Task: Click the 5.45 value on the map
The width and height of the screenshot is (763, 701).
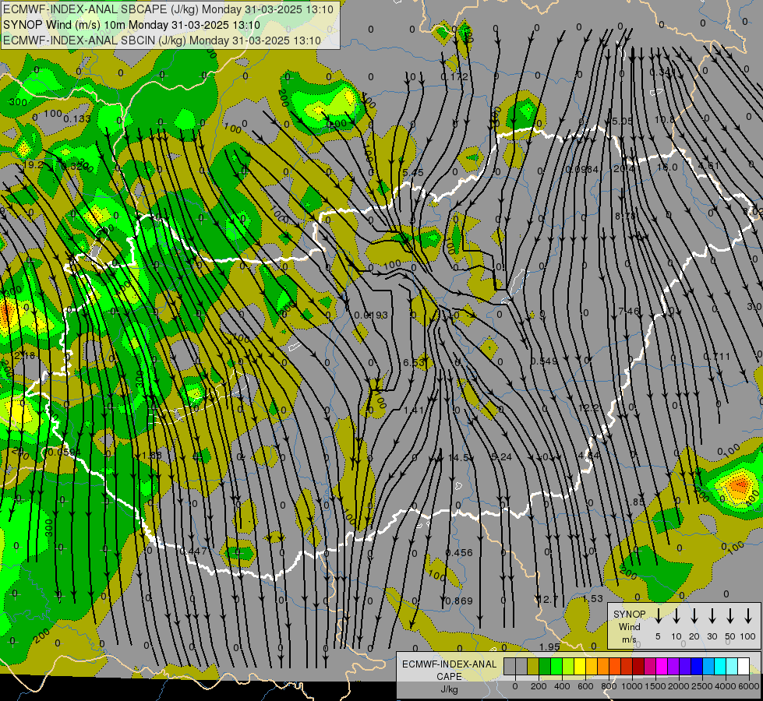Action: coord(413,173)
